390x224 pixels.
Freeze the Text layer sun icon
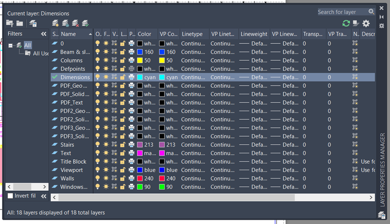point(106,153)
